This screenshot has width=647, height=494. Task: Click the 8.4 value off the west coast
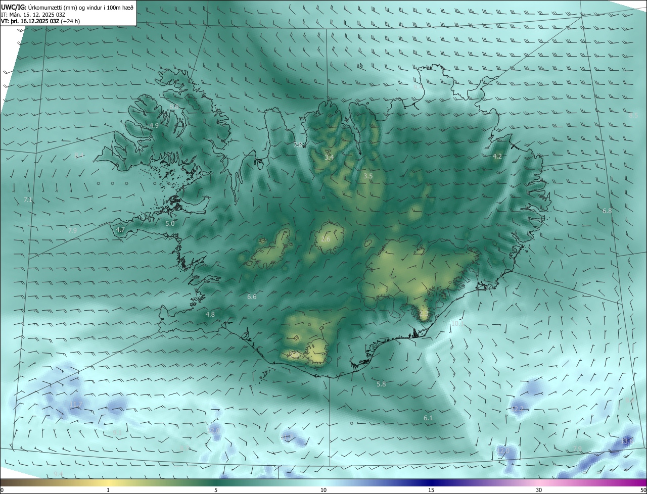[79, 156]
